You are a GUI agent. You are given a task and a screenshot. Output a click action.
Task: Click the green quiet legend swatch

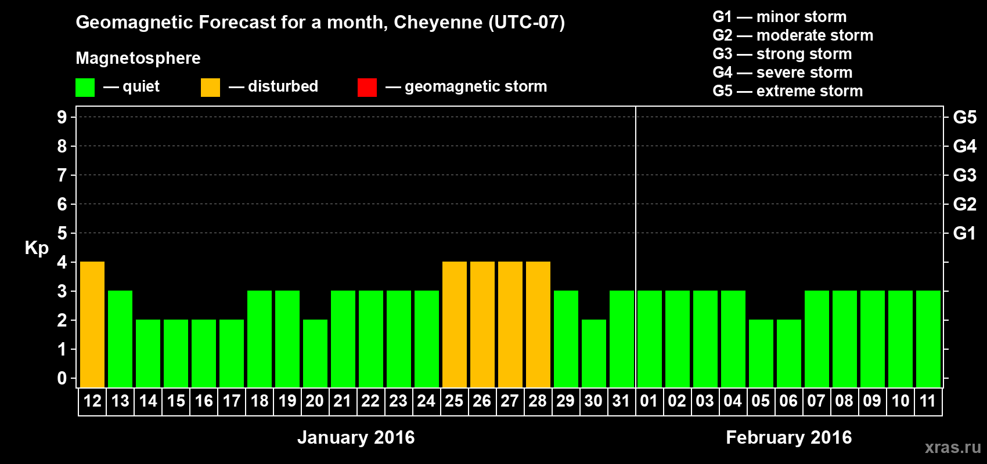(85, 88)
